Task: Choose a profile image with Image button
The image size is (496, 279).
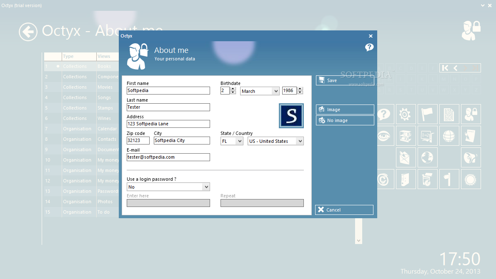Action: click(x=345, y=110)
